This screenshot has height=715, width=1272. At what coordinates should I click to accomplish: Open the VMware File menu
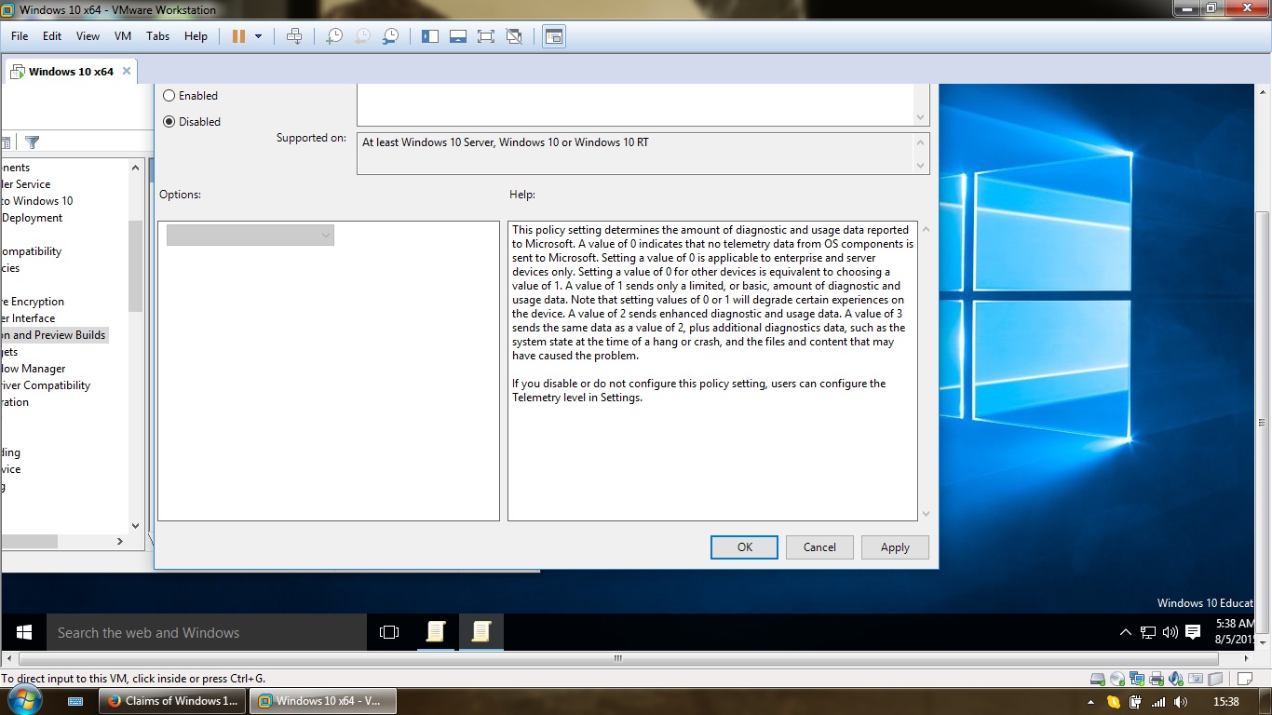point(20,36)
